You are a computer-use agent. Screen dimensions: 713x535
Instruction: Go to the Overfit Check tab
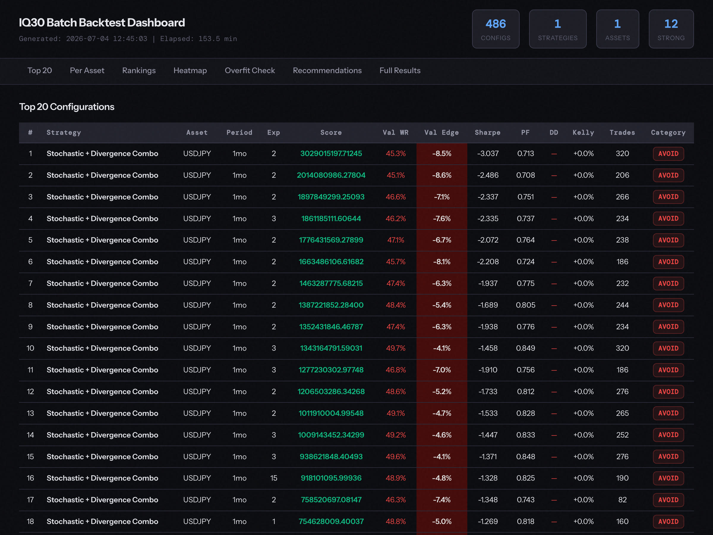click(250, 71)
